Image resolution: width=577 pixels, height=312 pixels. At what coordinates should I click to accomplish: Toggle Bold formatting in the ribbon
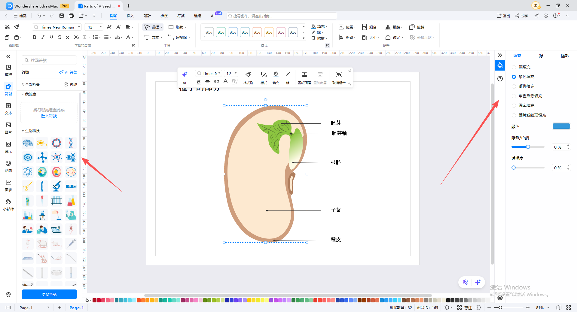(34, 37)
